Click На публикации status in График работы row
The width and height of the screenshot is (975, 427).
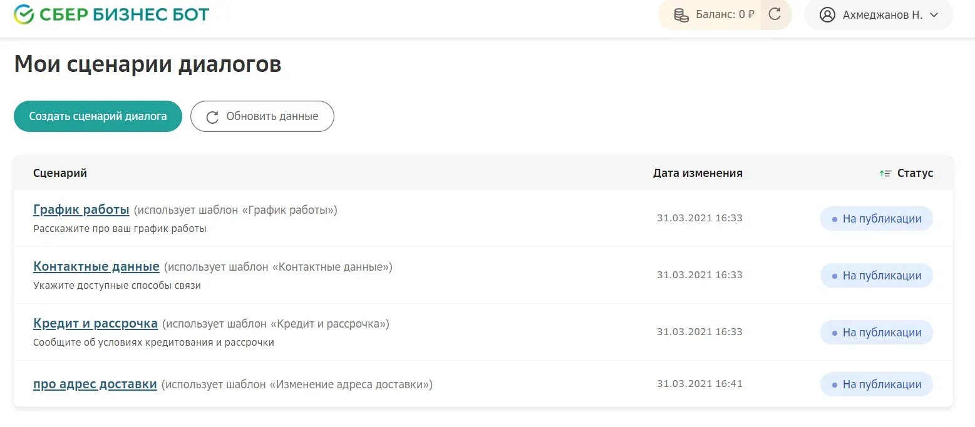pyautogui.click(x=877, y=219)
